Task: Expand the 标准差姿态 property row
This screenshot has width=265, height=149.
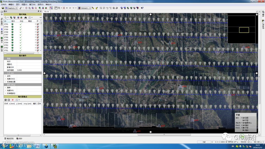Action: (x=5, y=93)
